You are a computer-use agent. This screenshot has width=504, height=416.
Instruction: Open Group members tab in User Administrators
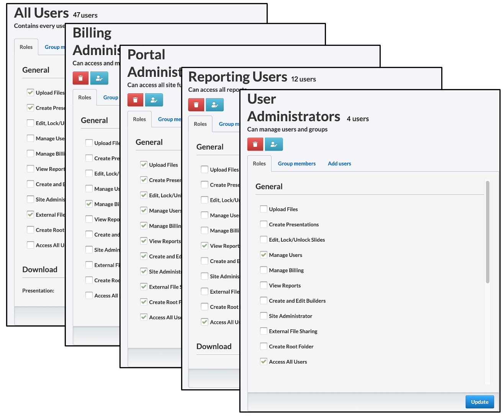coord(297,163)
